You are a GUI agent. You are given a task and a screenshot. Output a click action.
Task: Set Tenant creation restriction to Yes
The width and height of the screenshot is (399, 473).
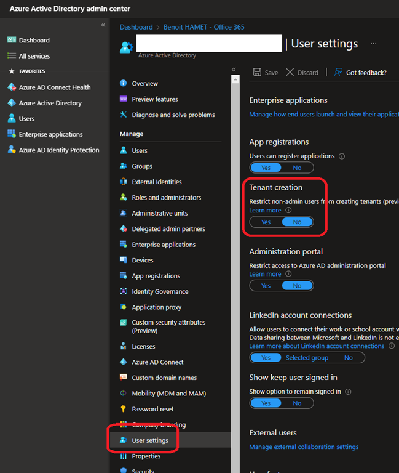[x=266, y=222]
